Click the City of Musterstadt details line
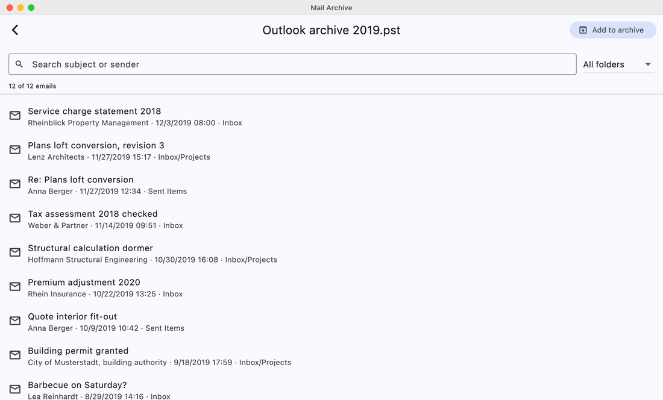663x400 pixels. pyautogui.click(x=159, y=363)
